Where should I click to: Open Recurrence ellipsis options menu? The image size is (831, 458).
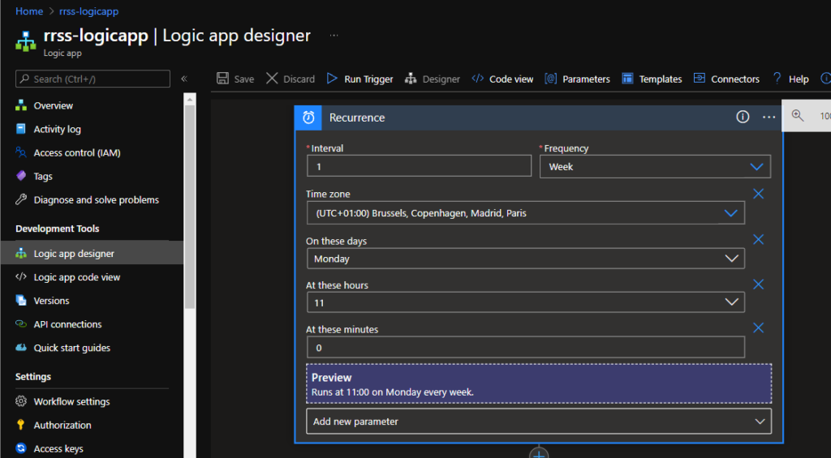coord(769,117)
